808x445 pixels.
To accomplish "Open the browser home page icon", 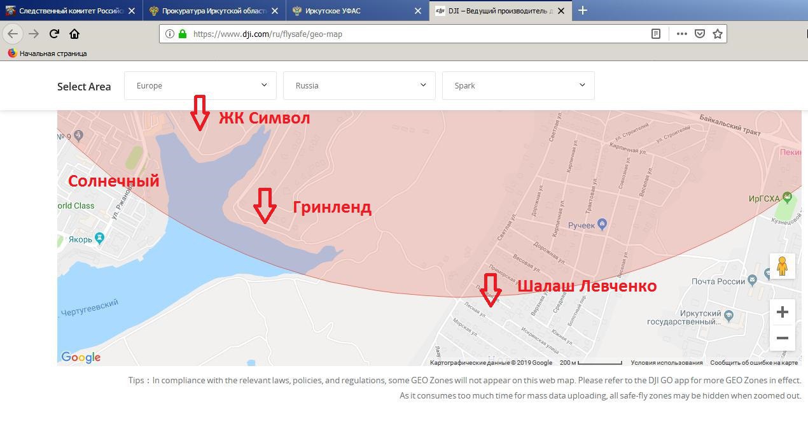I will (74, 34).
